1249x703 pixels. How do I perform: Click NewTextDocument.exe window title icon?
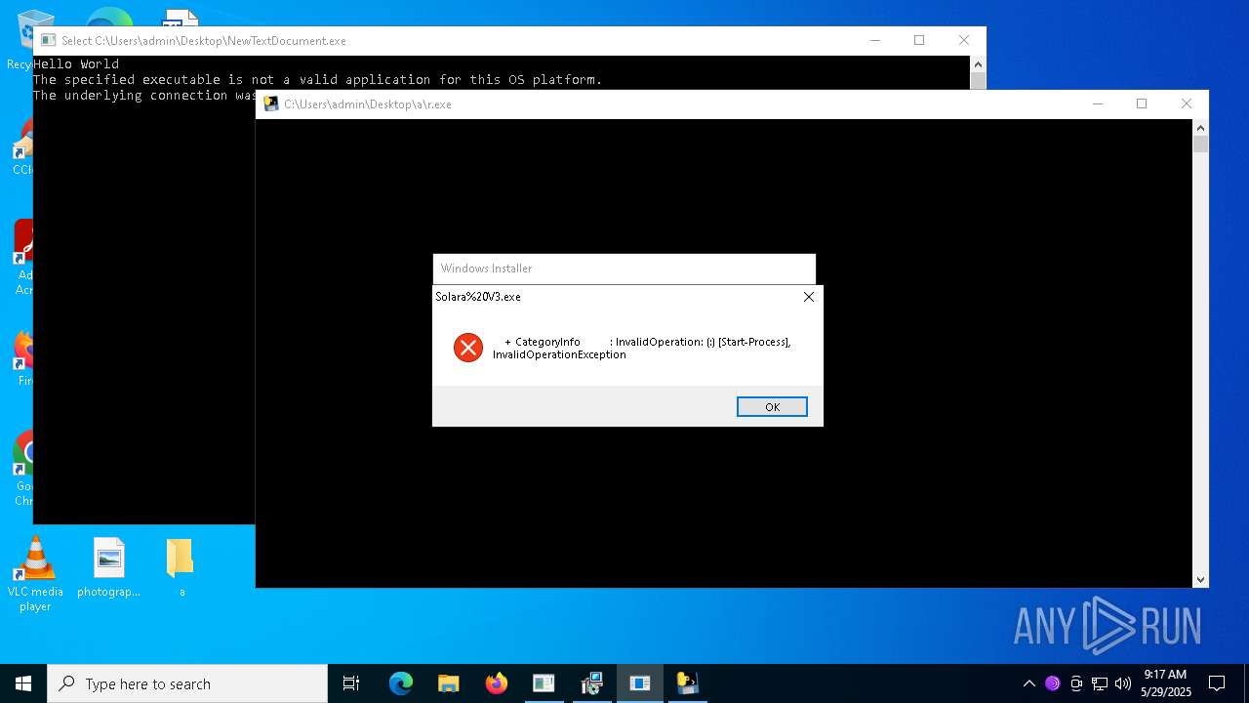point(48,41)
